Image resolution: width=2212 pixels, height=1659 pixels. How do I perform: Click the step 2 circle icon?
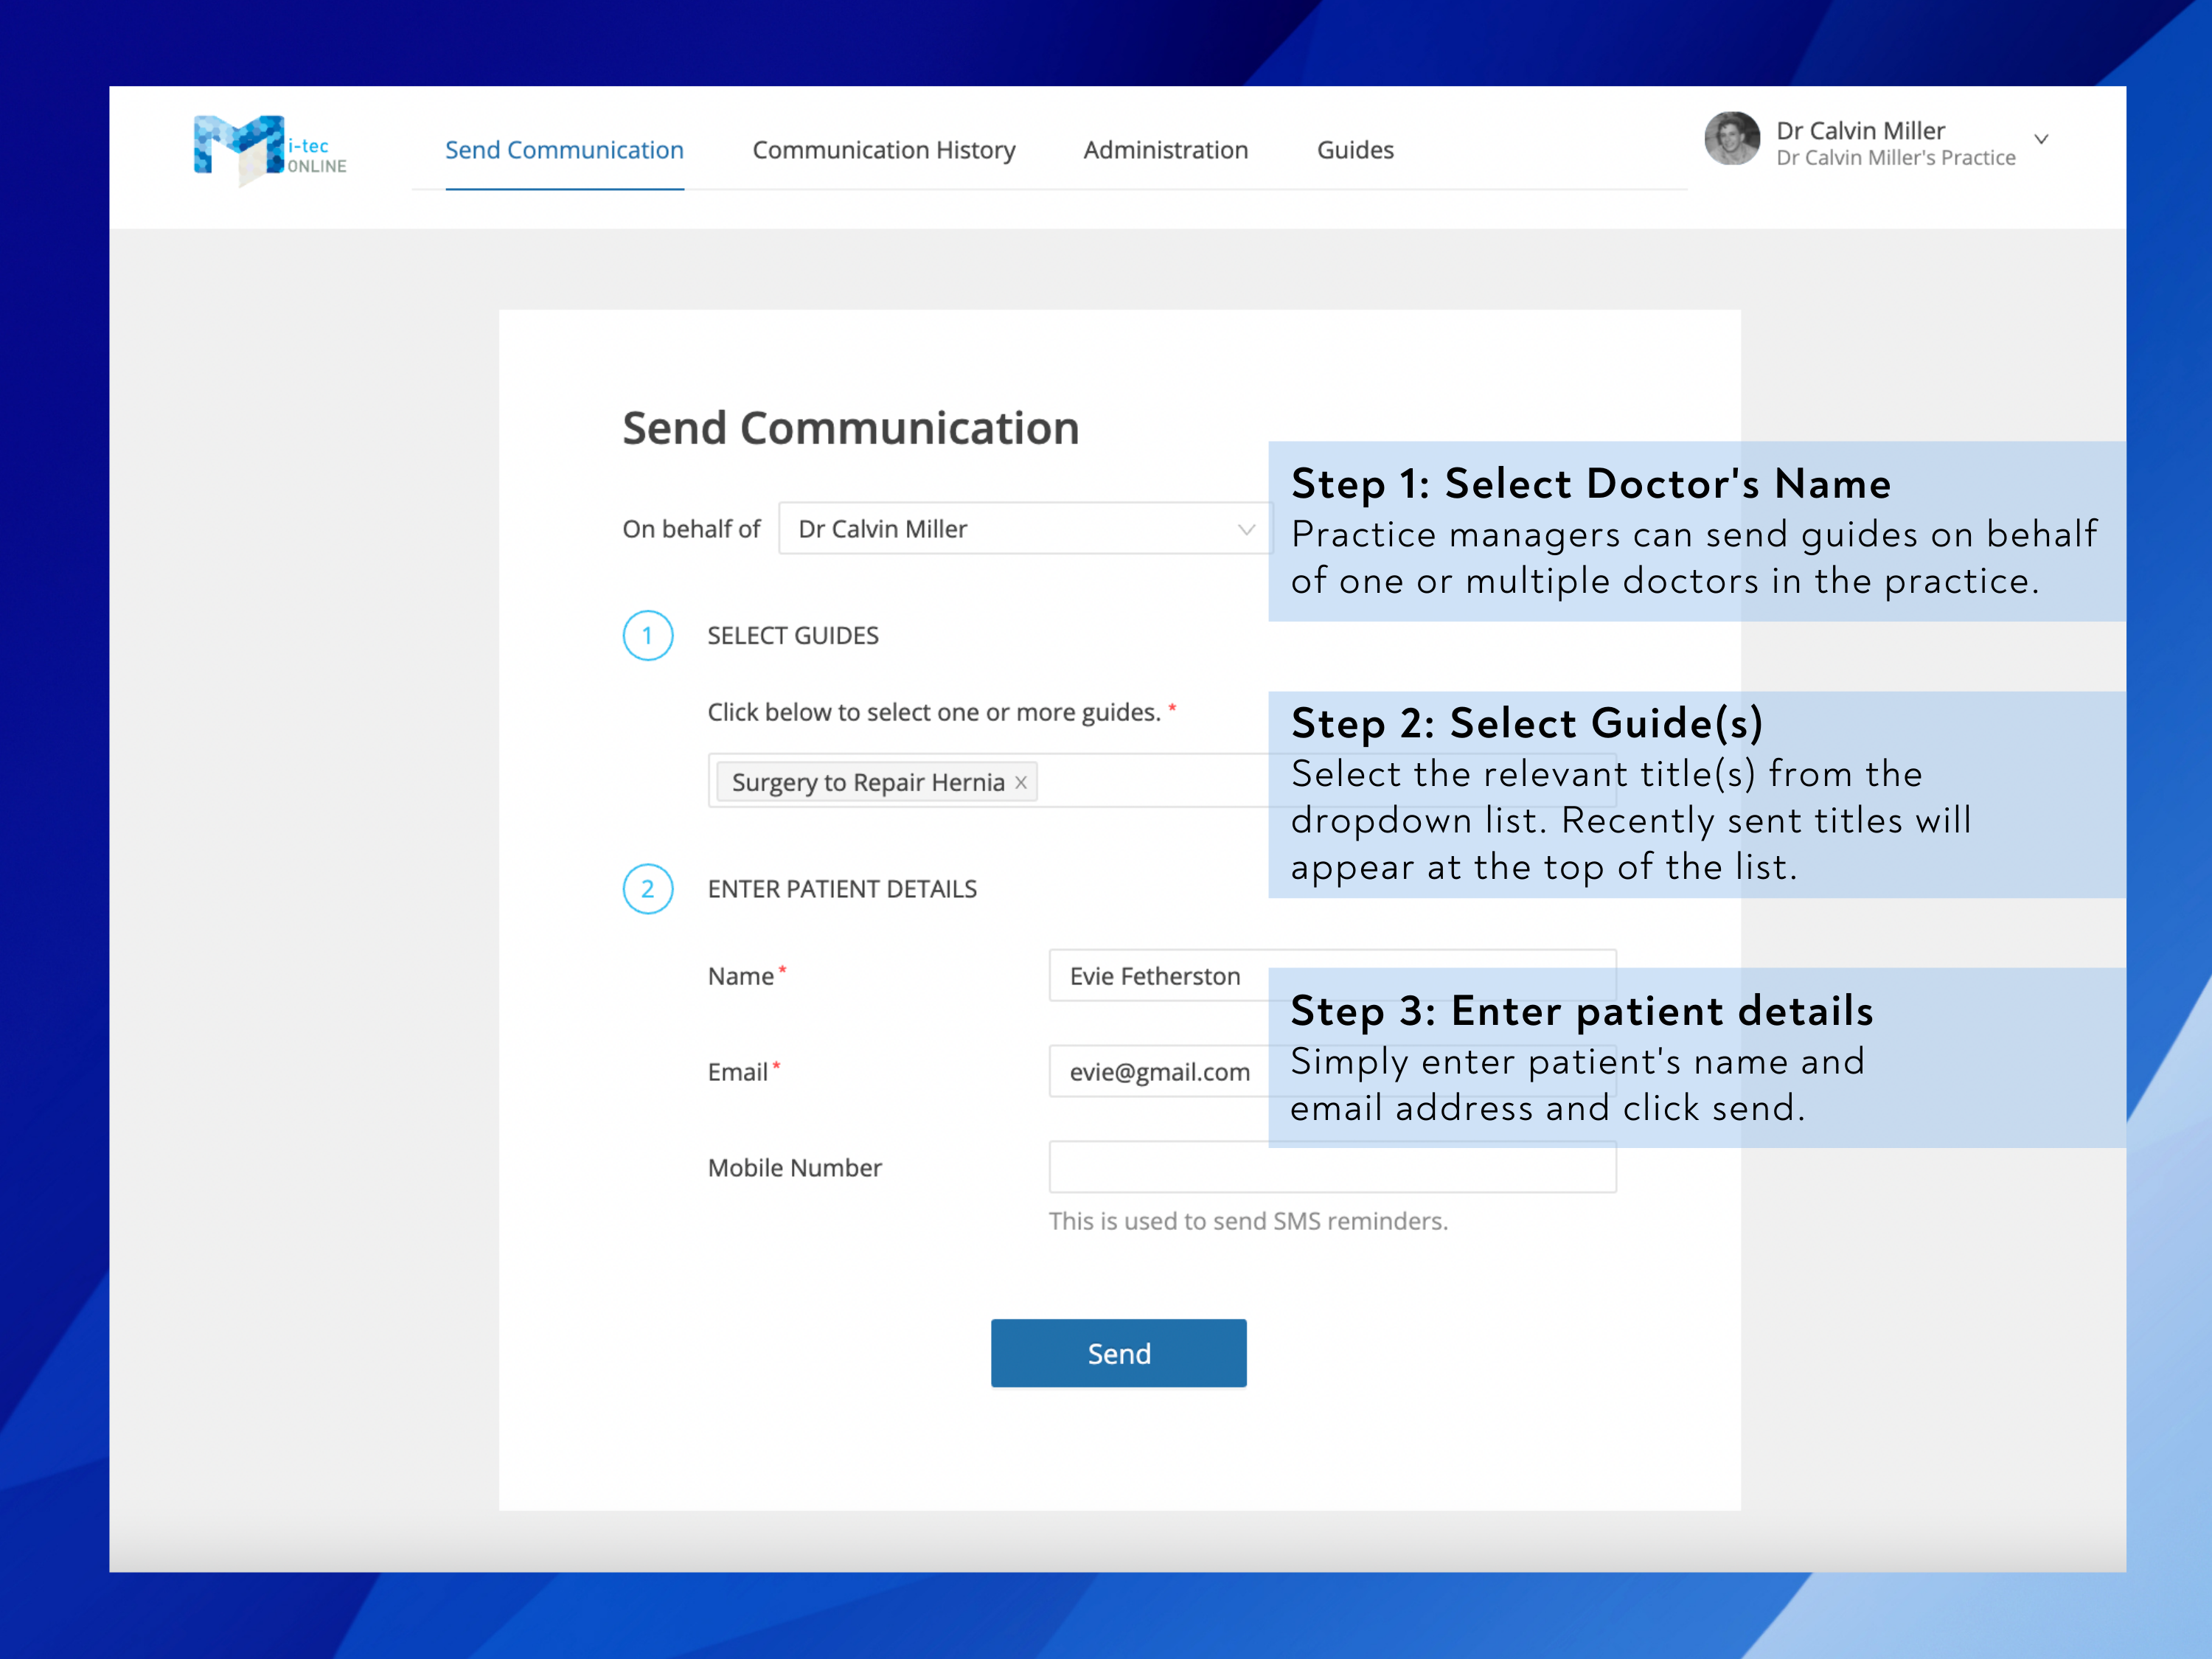pyautogui.click(x=648, y=889)
